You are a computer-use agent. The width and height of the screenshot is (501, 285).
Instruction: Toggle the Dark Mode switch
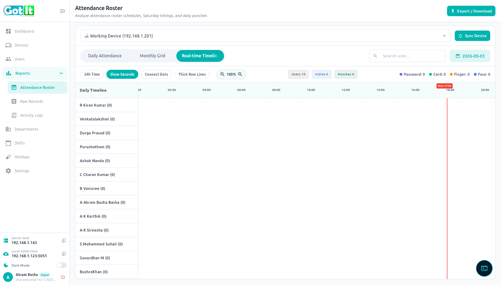coord(62,265)
